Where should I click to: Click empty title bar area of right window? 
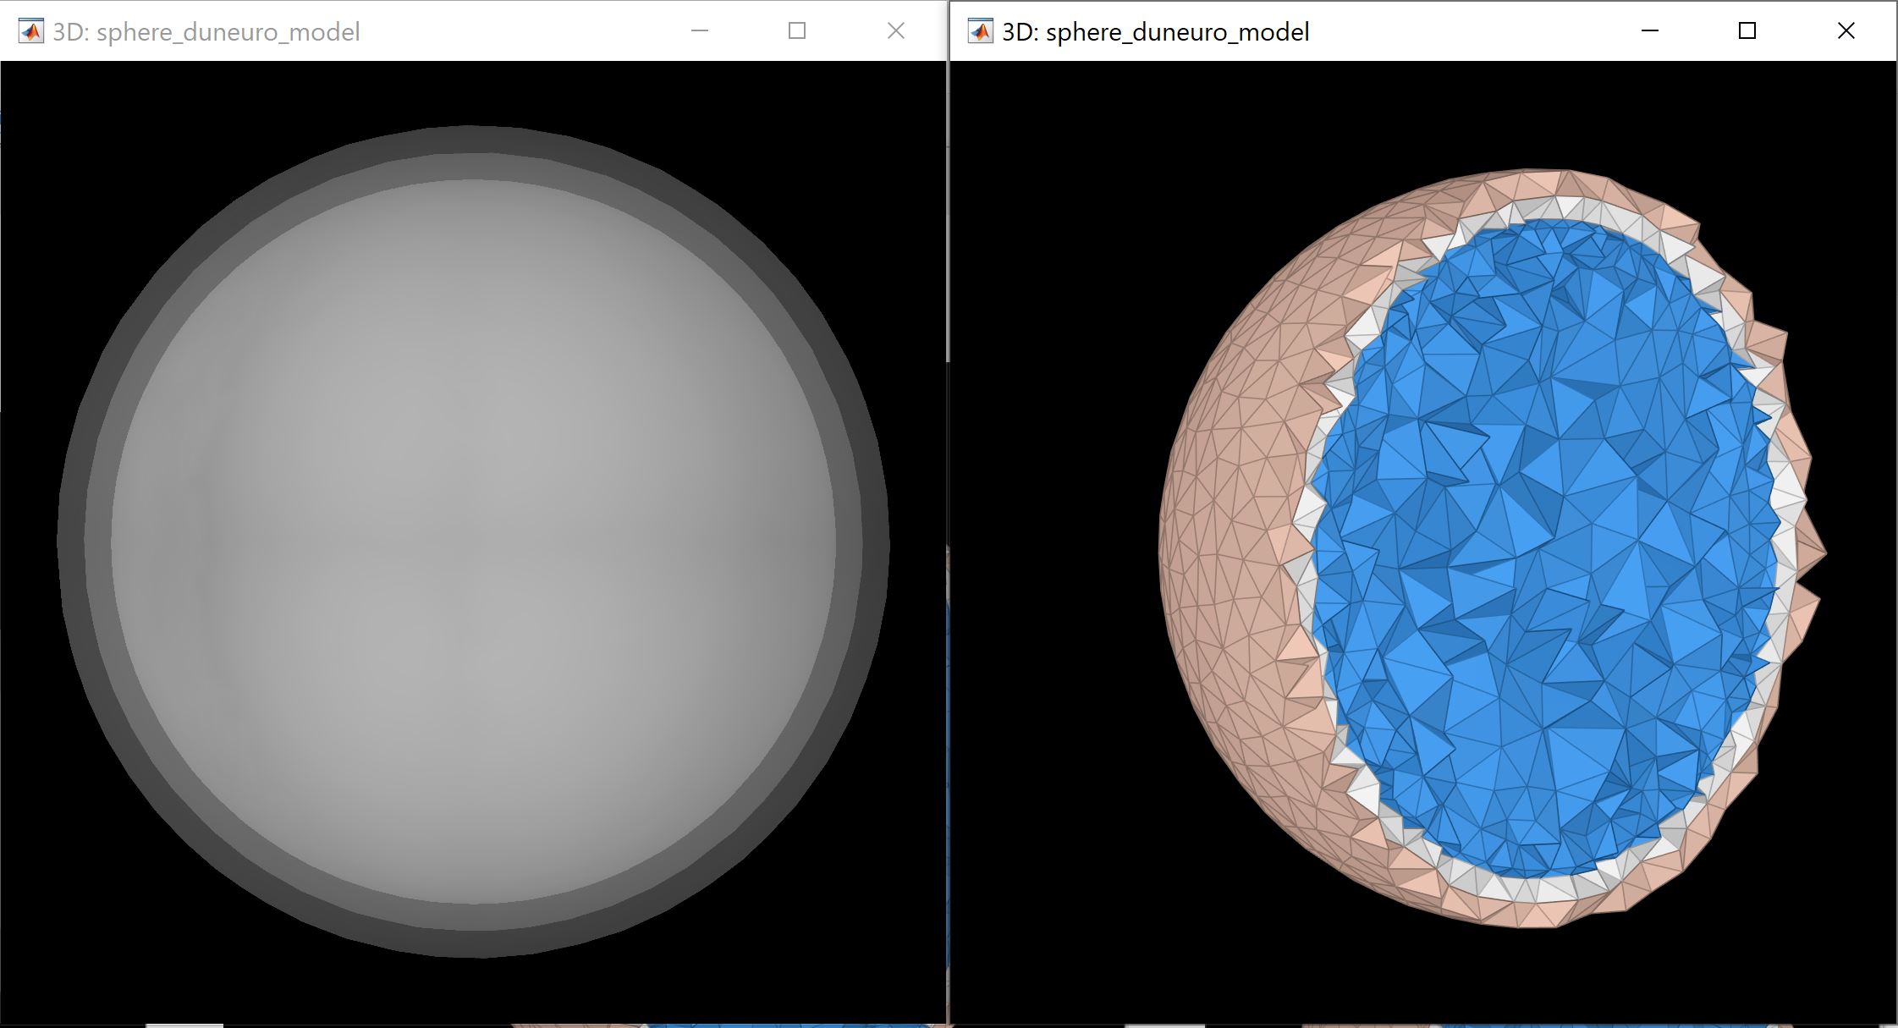tap(1472, 31)
